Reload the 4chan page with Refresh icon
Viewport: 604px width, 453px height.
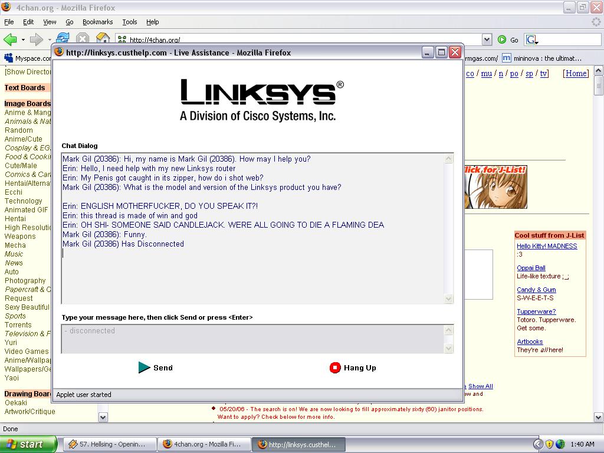pyautogui.click(x=63, y=38)
